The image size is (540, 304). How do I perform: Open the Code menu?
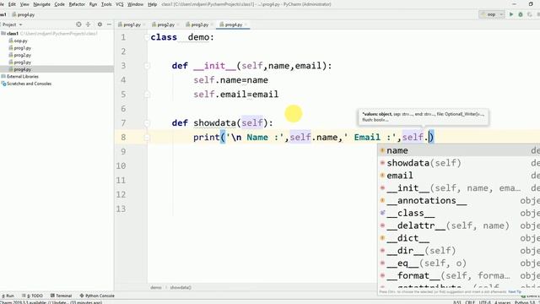click(60, 4)
